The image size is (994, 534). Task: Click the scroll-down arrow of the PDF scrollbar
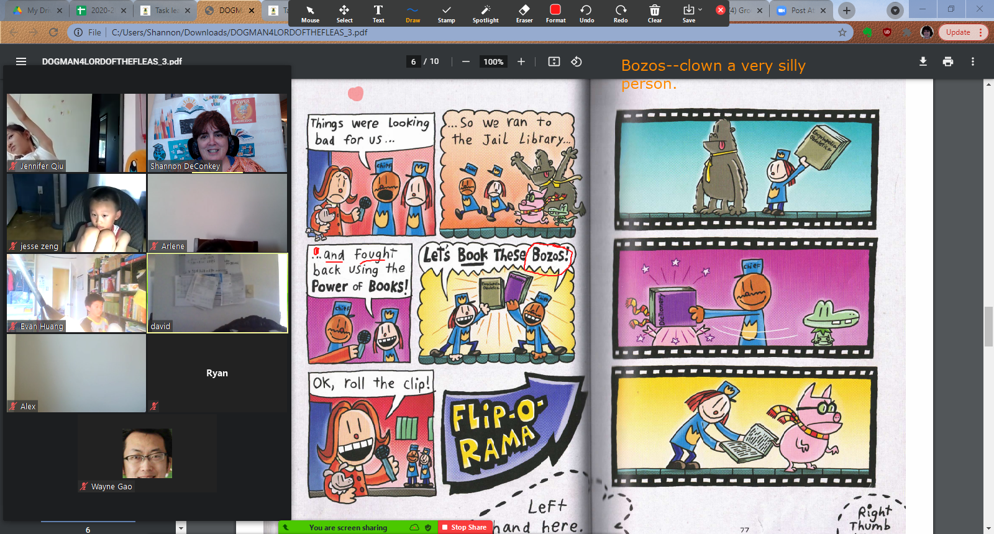[988, 528]
